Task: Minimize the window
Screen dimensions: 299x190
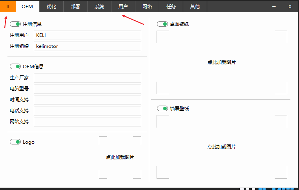Action: pyautogui.click(x=274, y=7)
